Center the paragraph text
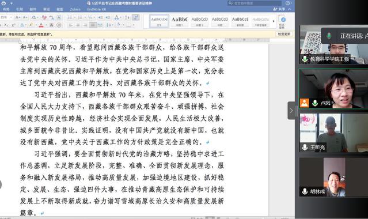This screenshot has width=368, height=219. (x=78, y=25)
